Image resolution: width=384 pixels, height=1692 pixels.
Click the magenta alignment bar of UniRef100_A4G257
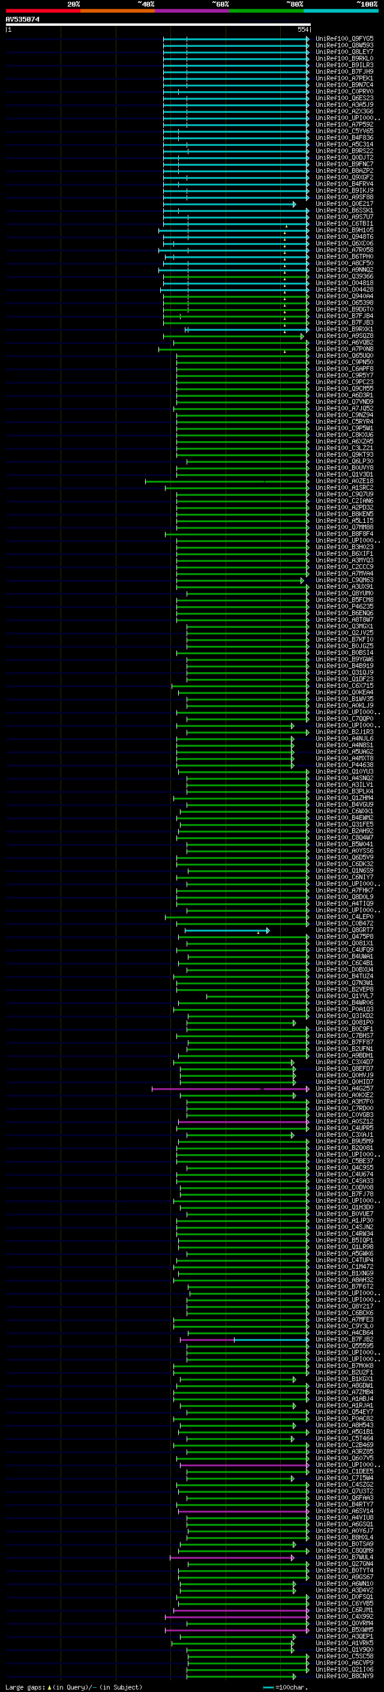click(x=230, y=1089)
